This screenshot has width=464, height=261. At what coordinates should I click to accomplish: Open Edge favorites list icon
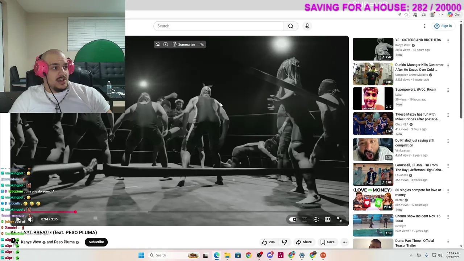(423, 14)
